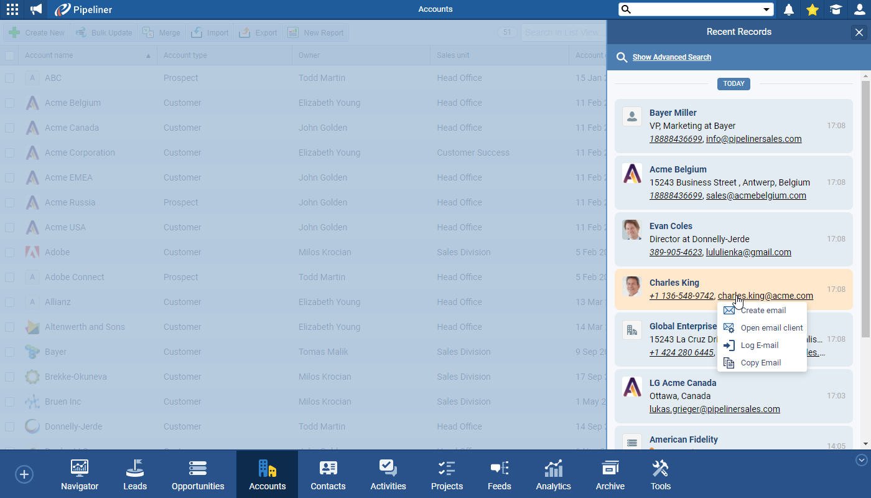Screen dimensions: 871x498
Task: Collapse bottom navigation bar with chevron
Action: pos(862,460)
